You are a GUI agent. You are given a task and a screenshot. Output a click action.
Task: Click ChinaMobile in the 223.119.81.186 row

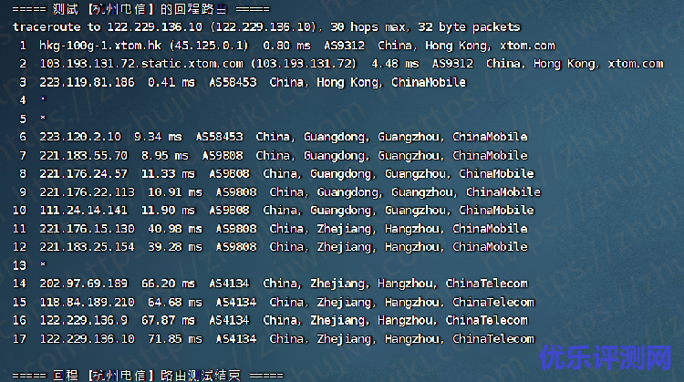click(429, 82)
